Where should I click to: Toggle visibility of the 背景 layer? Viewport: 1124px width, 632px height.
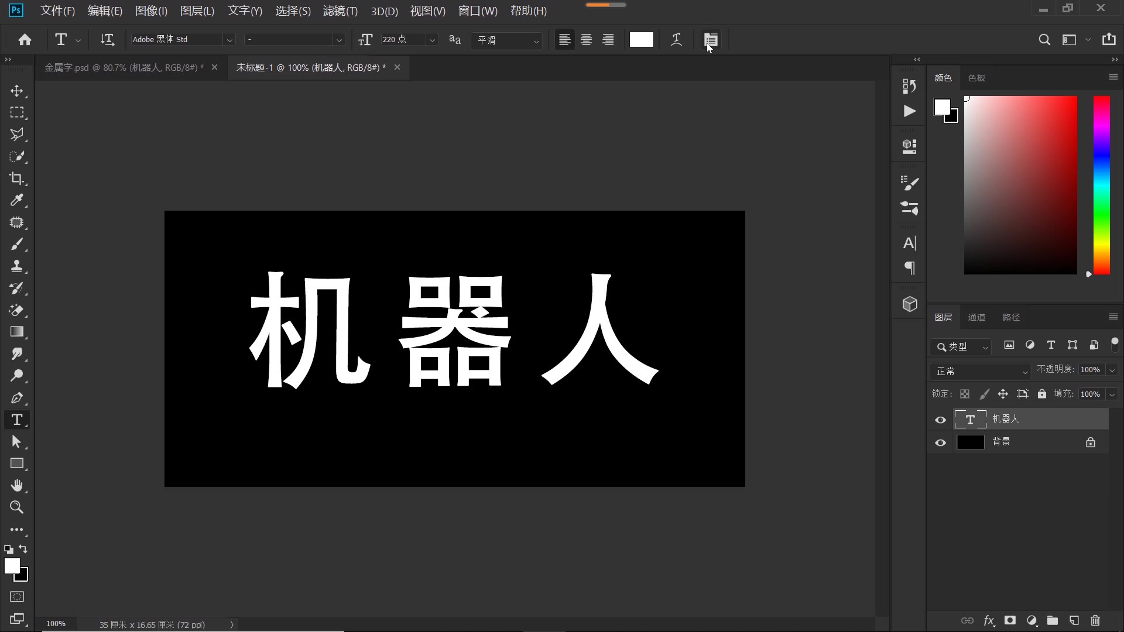(x=940, y=442)
